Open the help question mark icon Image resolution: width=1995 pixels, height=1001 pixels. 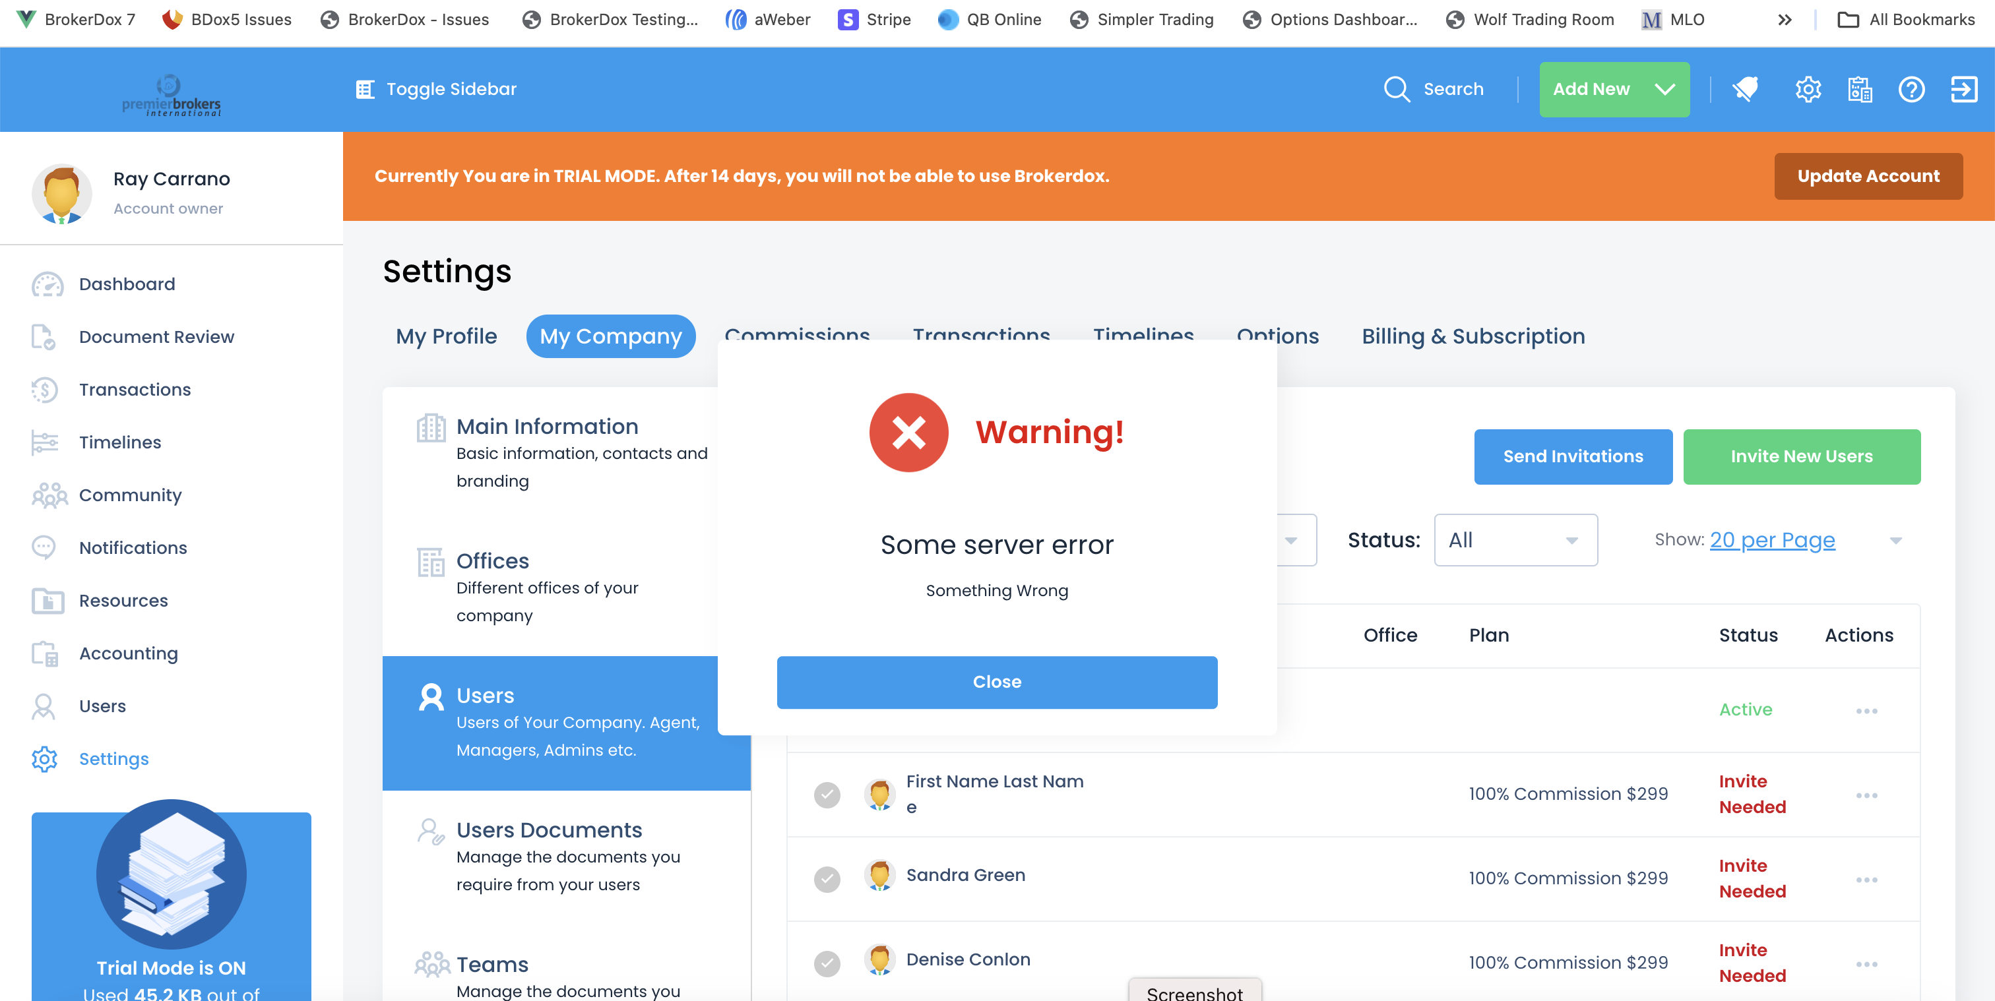1911,89
